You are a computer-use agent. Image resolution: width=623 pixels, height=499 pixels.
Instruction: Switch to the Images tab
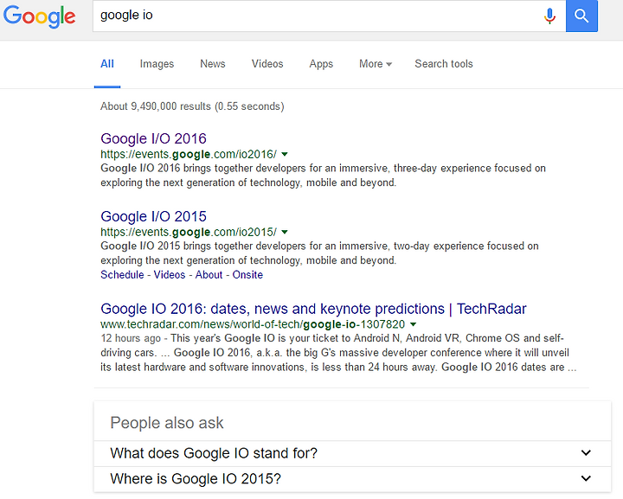coord(157,64)
